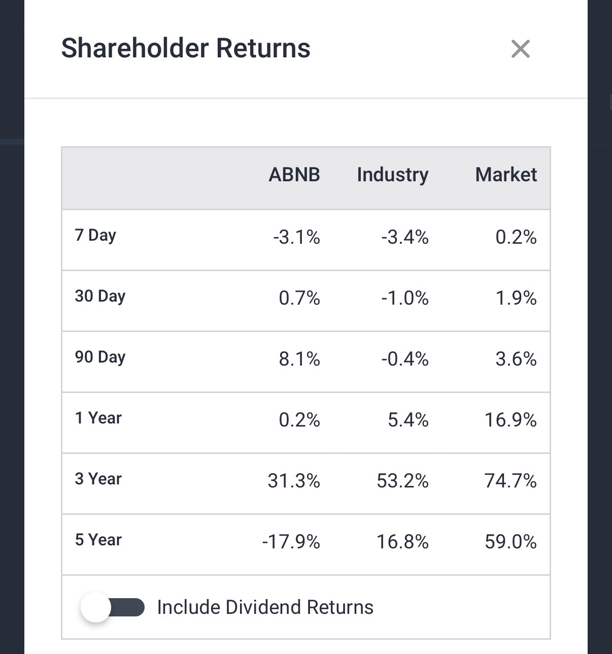The height and width of the screenshot is (654, 612).
Task: Click the 1 Year row label
Action: point(98,418)
